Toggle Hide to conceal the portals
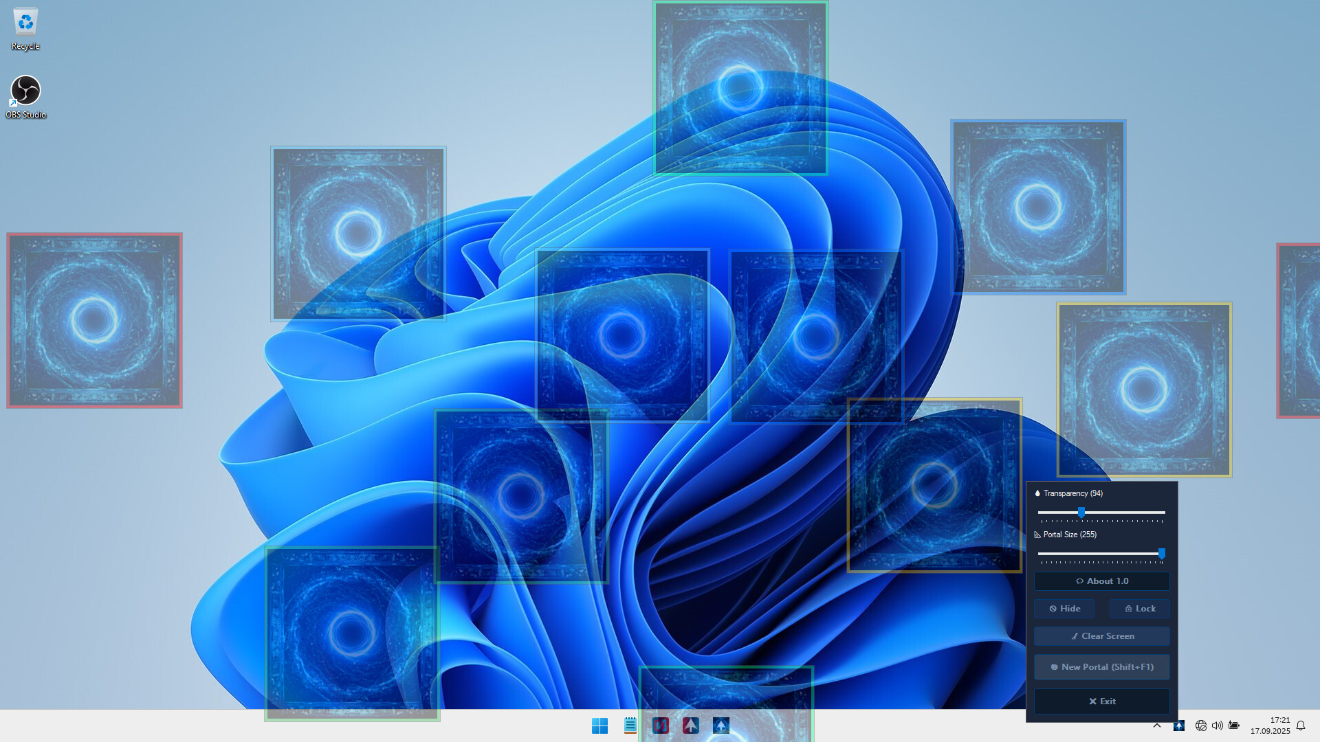This screenshot has width=1320, height=742. click(1064, 608)
